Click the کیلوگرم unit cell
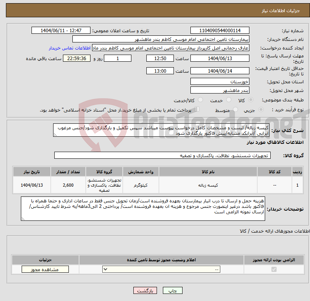Viewport: 310px width, 301px height. coord(140,185)
